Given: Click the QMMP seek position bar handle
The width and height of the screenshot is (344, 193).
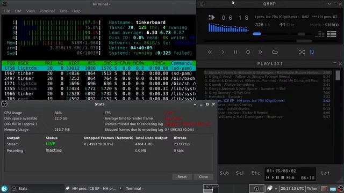Looking at the screenshot, I should pyautogui.click(x=304, y=41).
